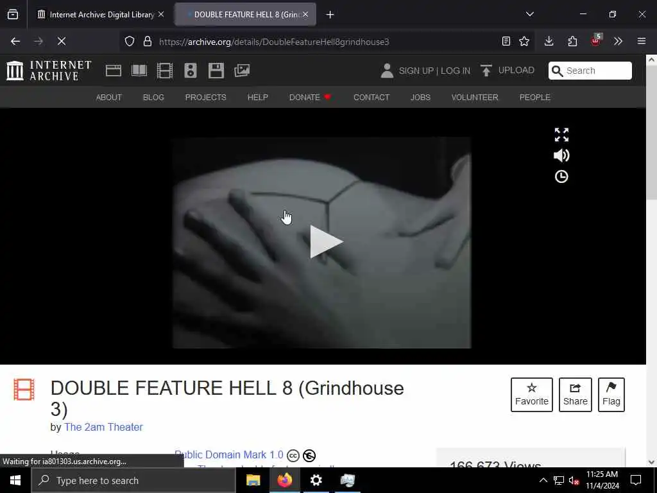The height and width of the screenshot is (493, 657).
Task: Click the browser URL address bar
Action: coord(327,42)
